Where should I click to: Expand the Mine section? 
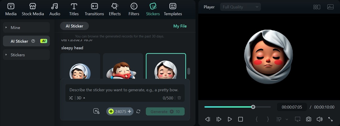pyautogui.click(x=26, y=27)
